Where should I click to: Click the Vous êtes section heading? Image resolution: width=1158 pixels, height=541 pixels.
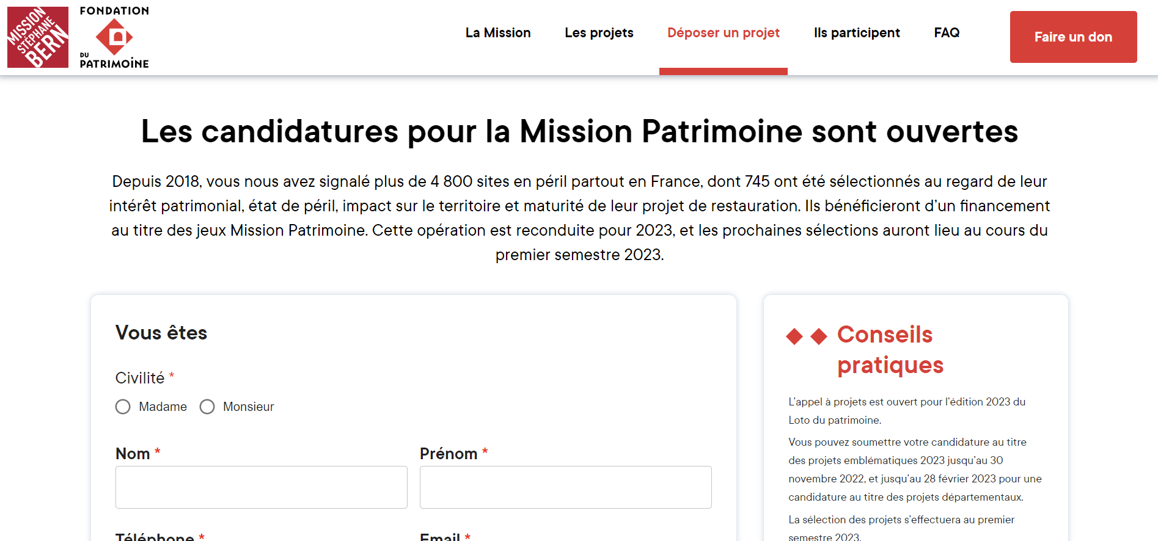click(x=161, y=333)
